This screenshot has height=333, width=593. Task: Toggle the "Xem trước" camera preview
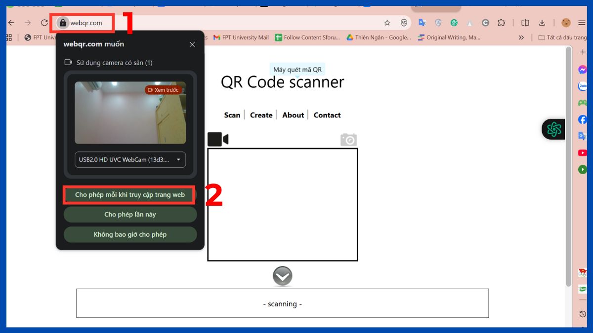[x=164, y=90]
